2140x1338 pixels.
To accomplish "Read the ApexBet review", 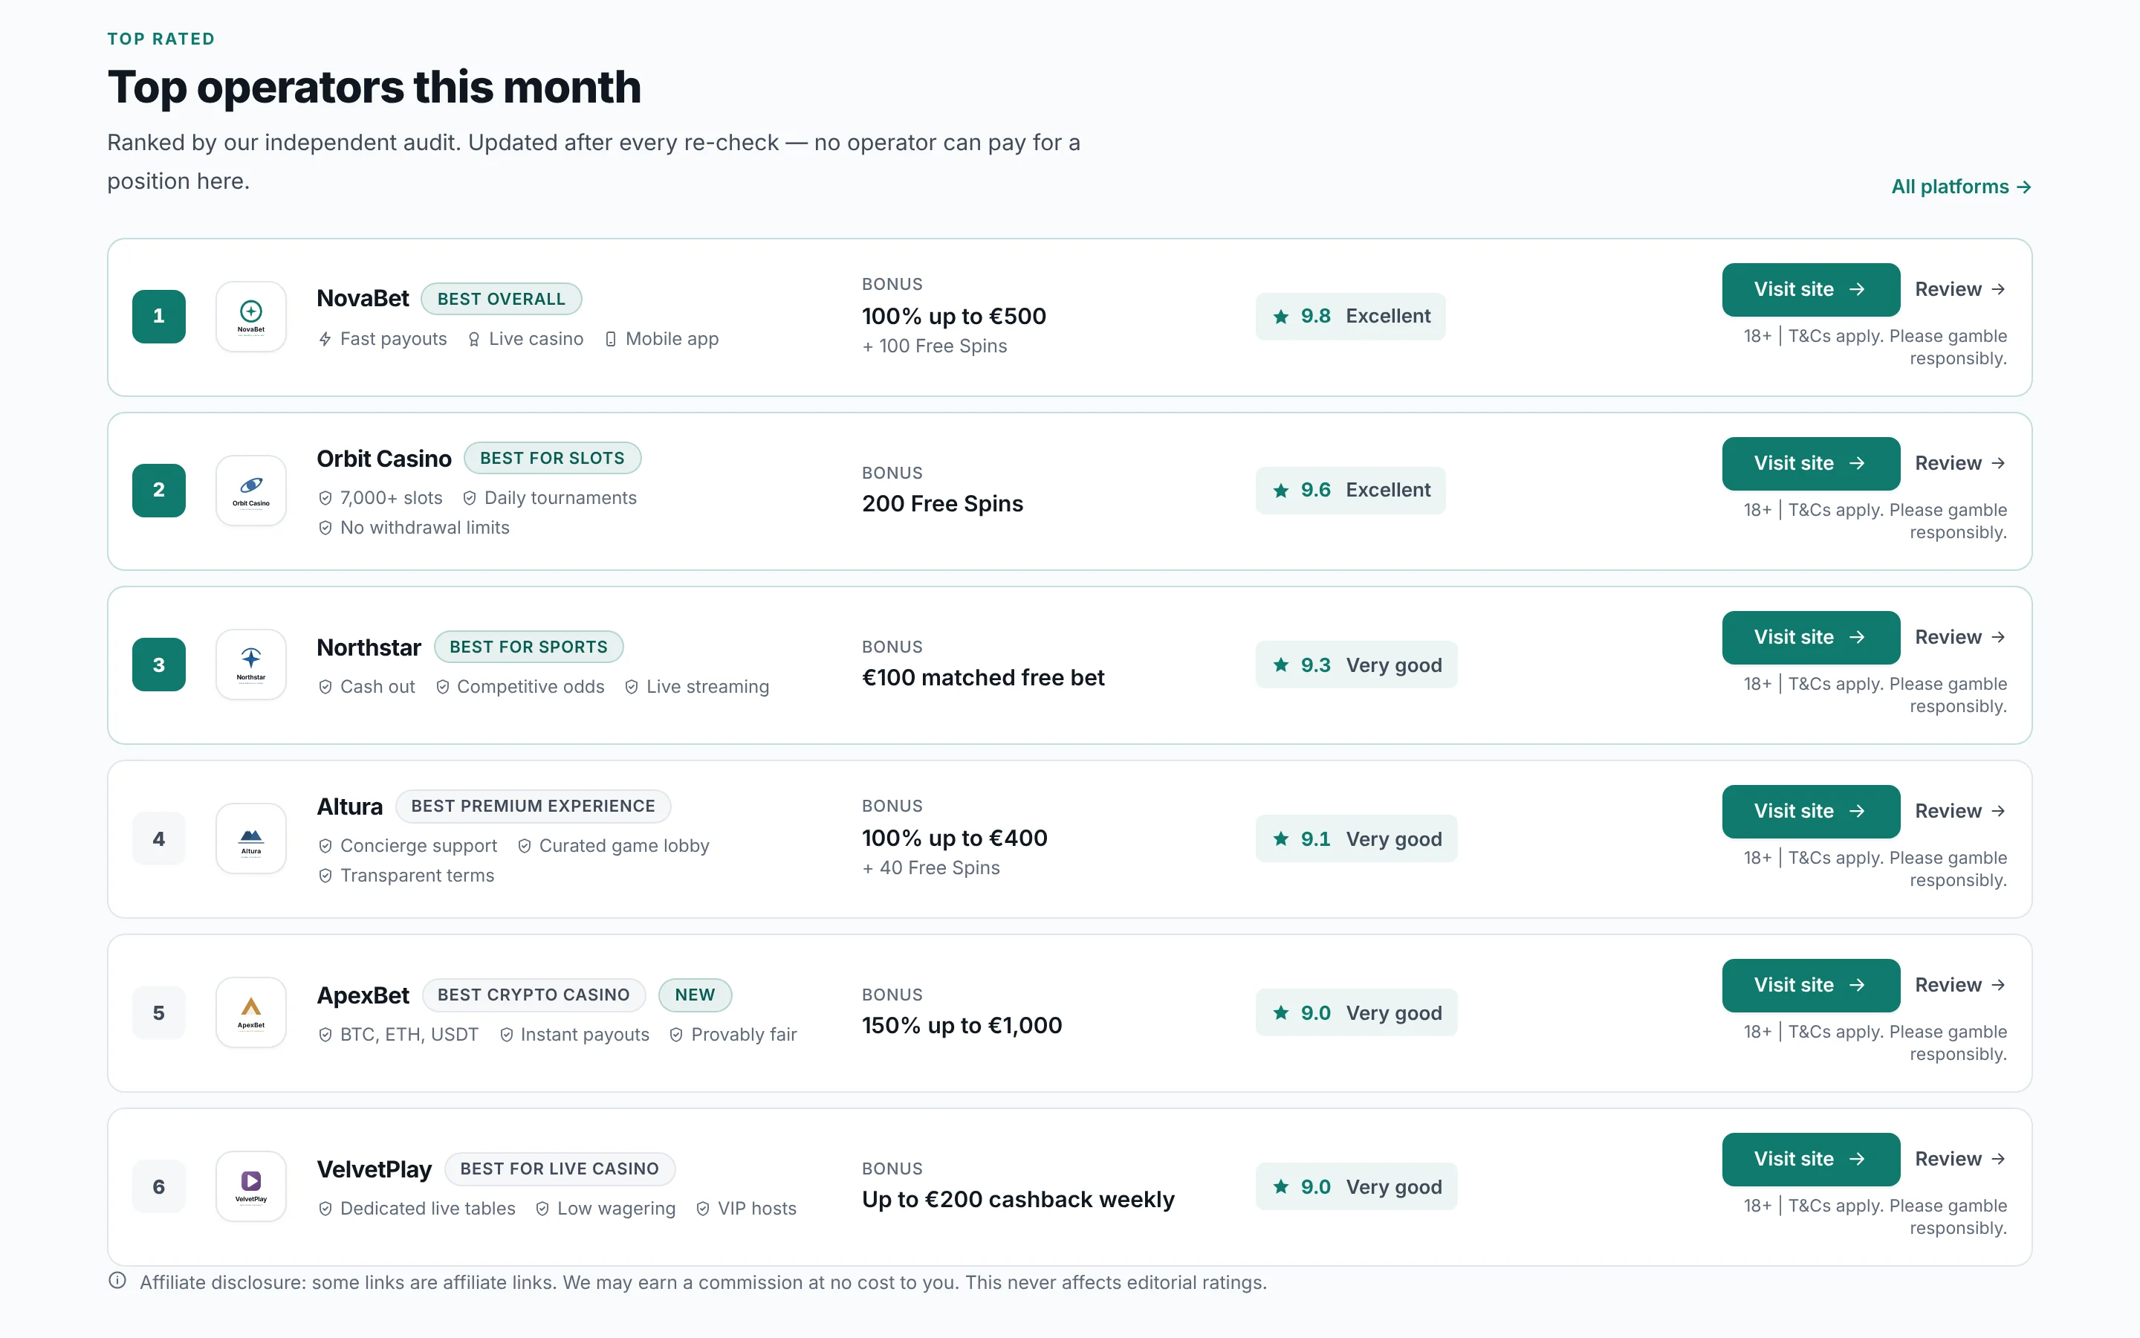I will pos(1959,985).
